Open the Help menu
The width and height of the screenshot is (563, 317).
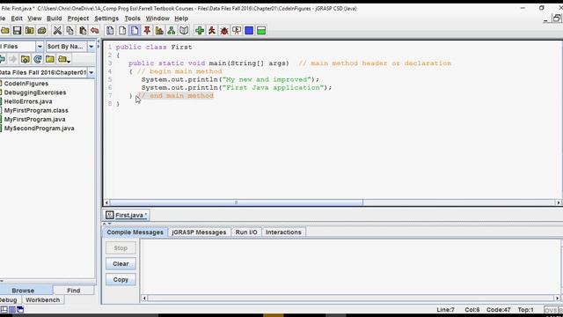click(x=181, y=18)
